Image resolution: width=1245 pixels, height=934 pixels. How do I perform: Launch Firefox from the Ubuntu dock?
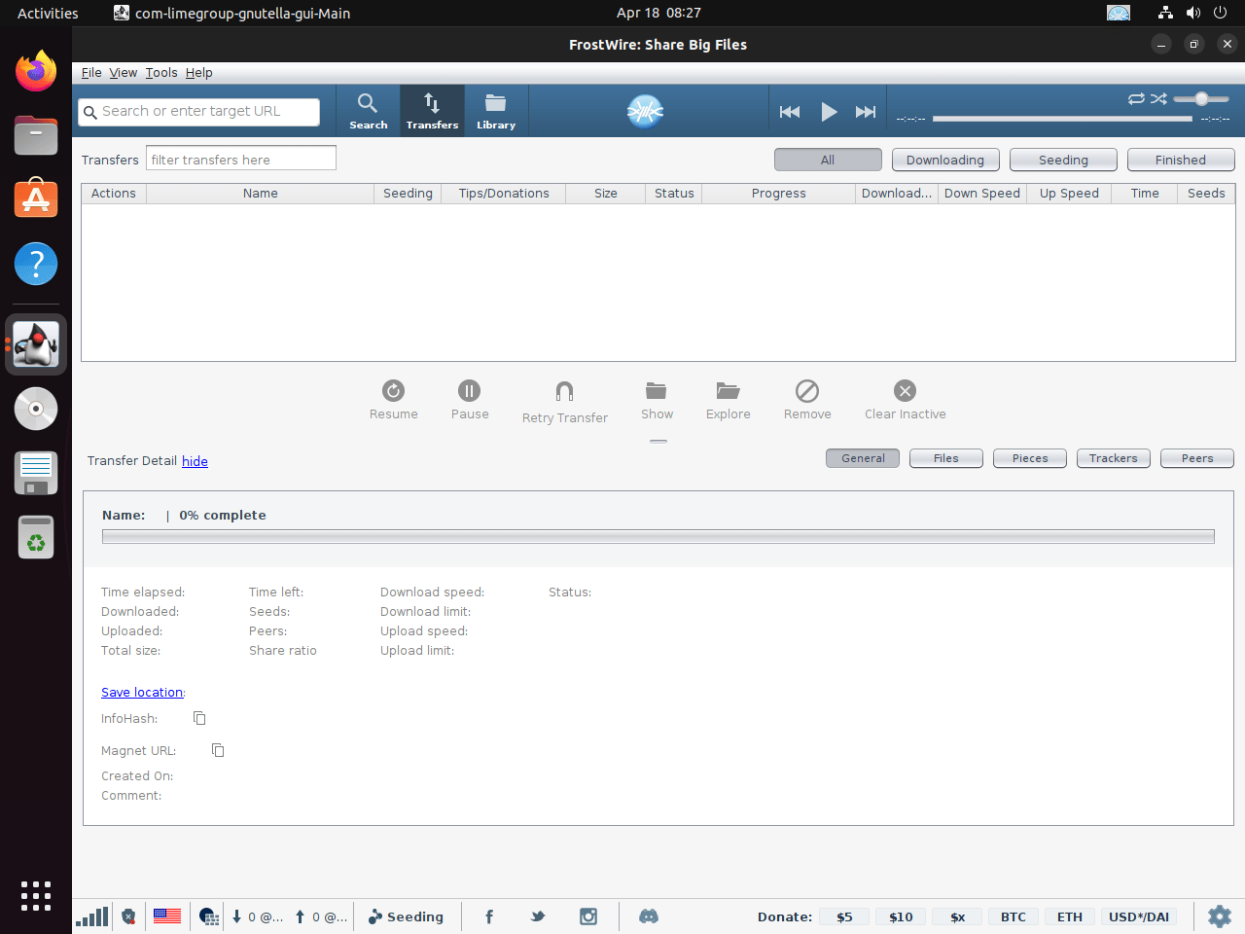click(36, 71)
